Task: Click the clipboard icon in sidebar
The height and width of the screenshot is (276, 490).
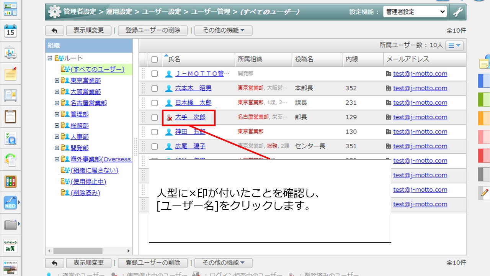Action: coord(10,116)
